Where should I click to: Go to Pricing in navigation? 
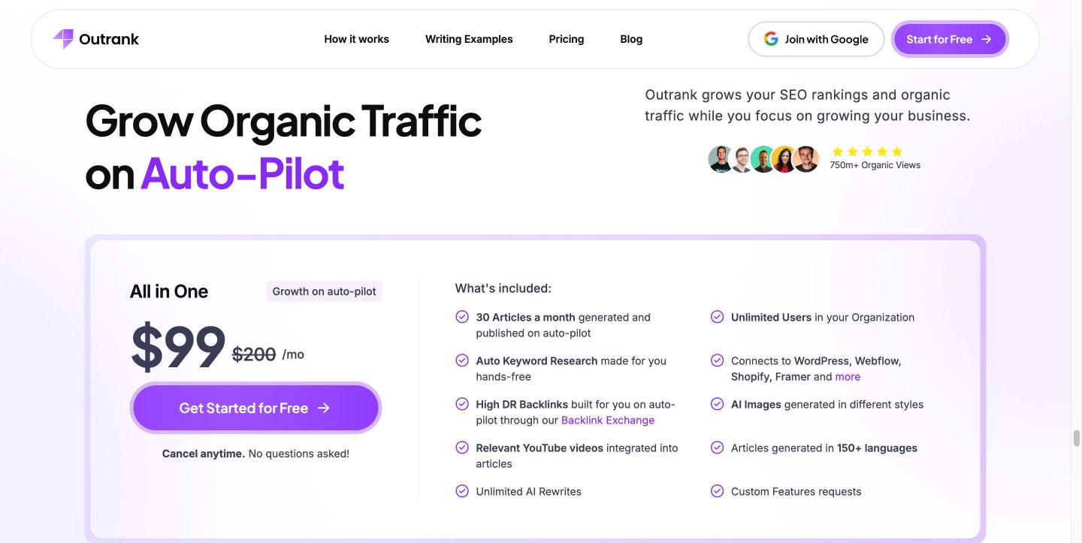click(567, 39)
